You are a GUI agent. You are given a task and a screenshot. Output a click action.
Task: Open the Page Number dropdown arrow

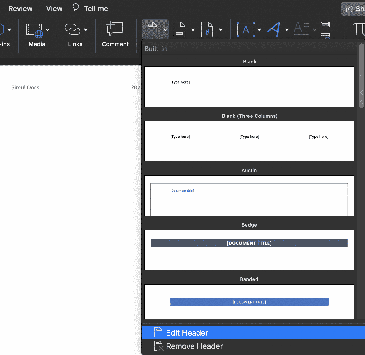coord(221,29)
